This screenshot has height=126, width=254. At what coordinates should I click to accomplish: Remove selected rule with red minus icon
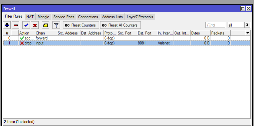click(16, 25)
